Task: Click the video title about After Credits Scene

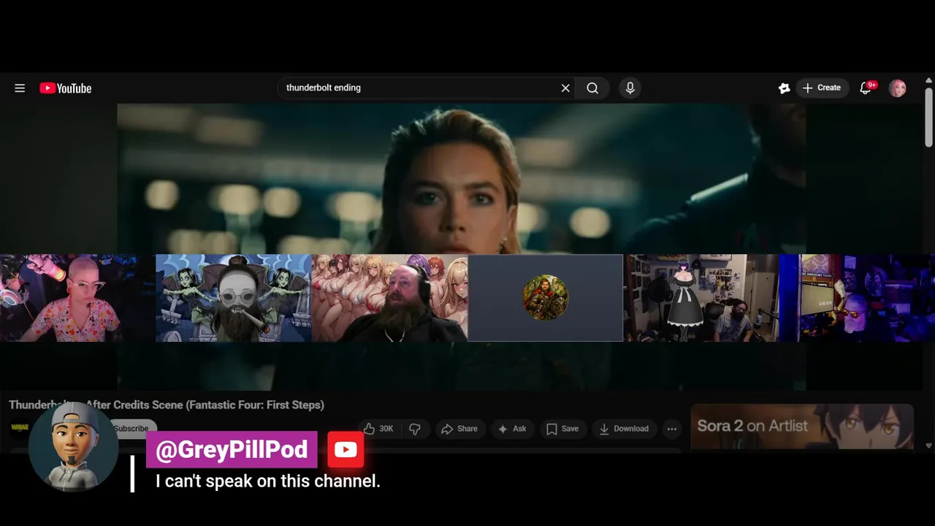Action: click(x=167, y=405)
